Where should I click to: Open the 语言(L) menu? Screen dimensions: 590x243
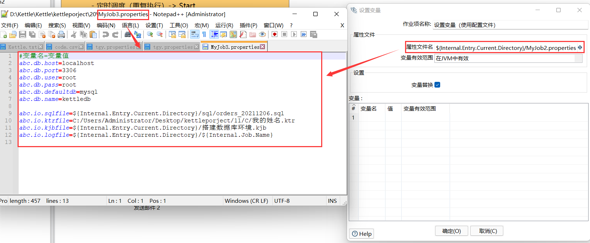coord(130,25)
